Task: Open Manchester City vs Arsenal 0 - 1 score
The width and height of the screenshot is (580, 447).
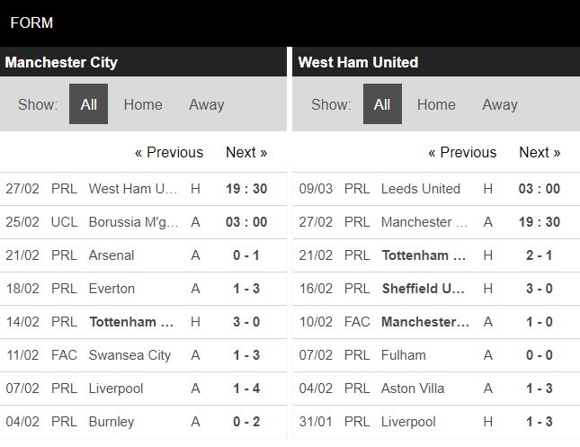Action: click(x=246, y=255)
